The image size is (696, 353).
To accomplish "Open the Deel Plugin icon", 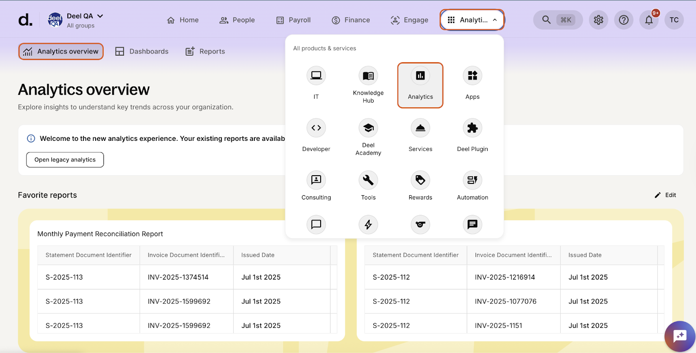I will [472, 128].
